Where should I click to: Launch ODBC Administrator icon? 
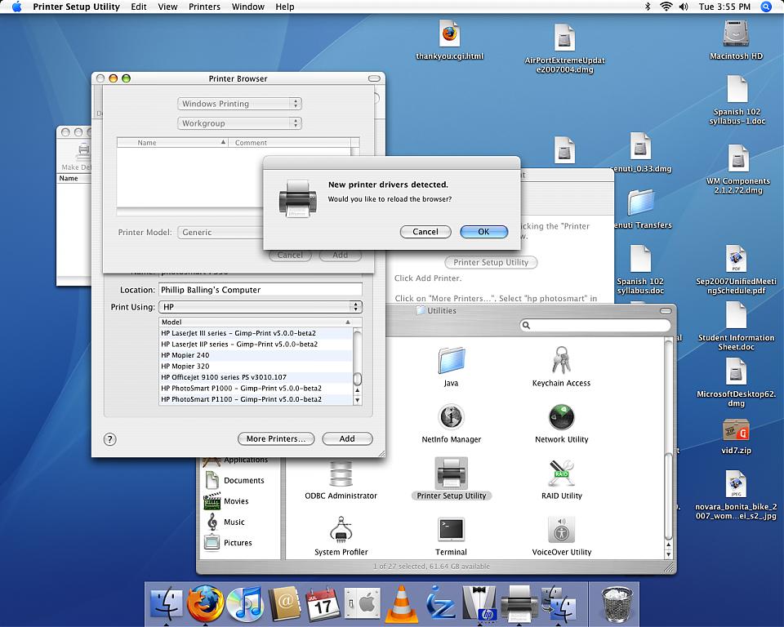point(341,474)
